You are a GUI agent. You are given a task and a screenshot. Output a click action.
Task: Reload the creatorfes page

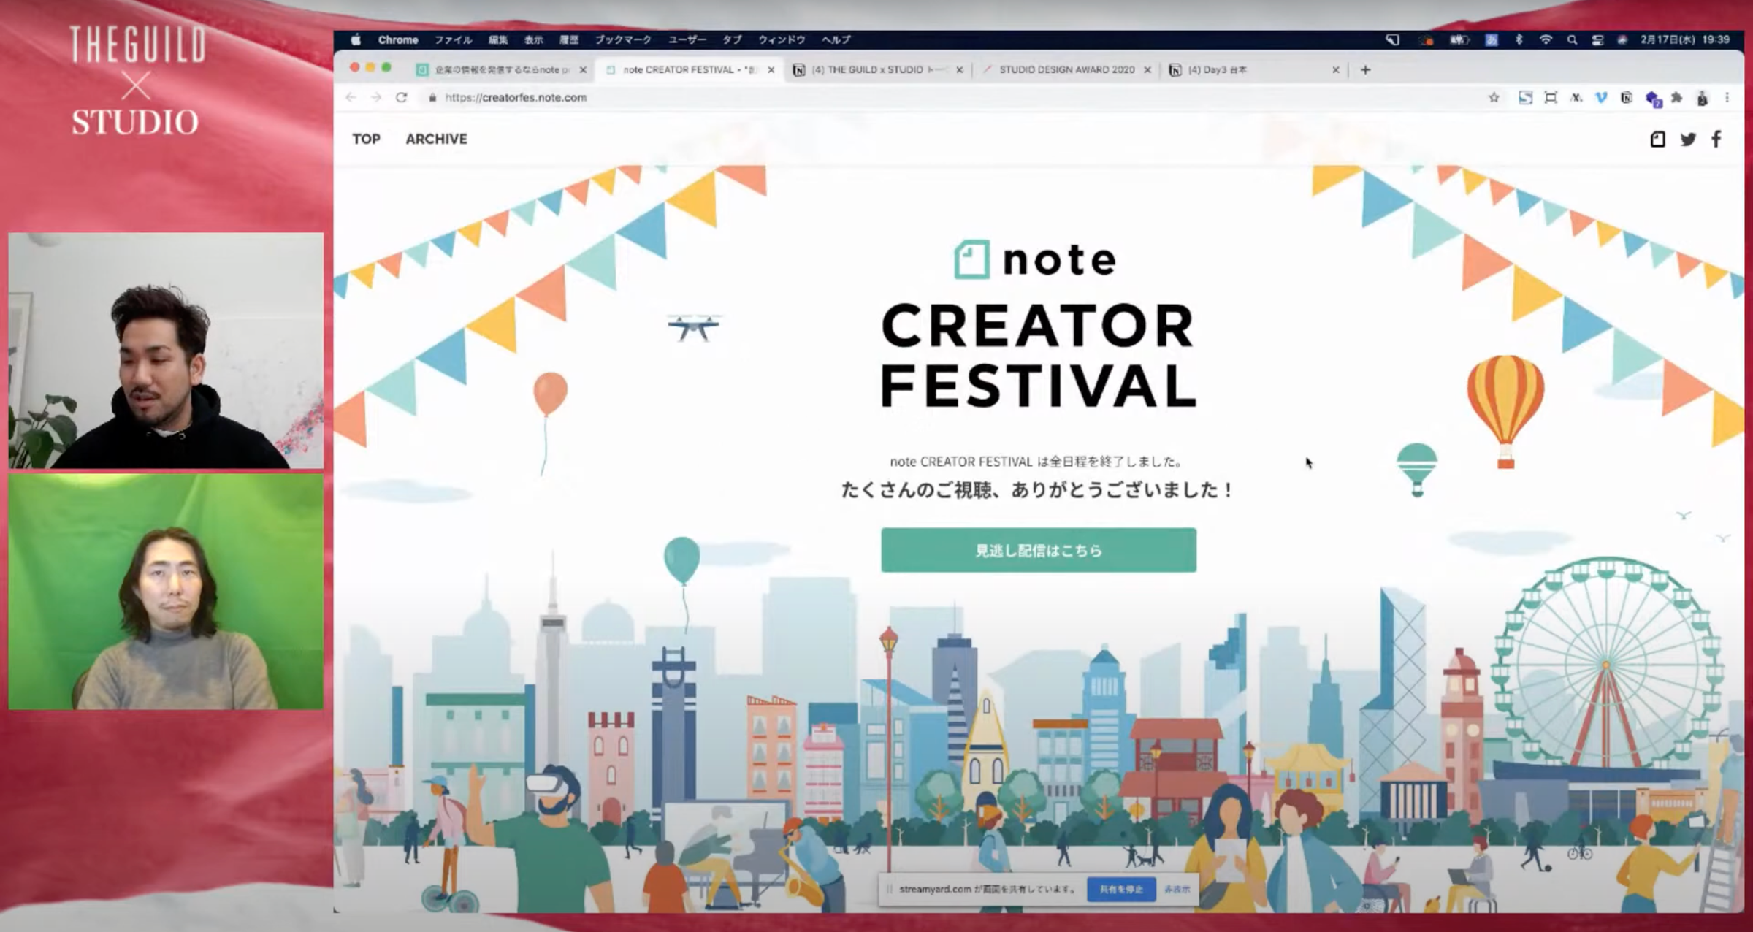(401, 97)
